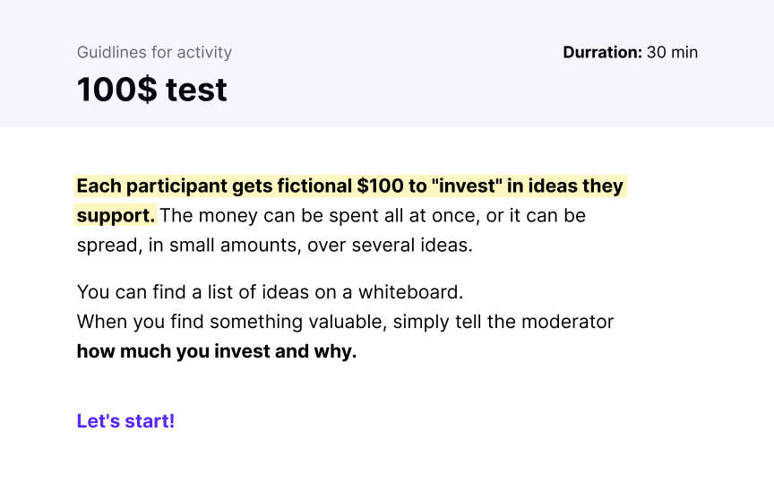Click the words "ideas they" ending the first highlighted line
The height and width of the screenshot is (484, 774).
point(575,186)
